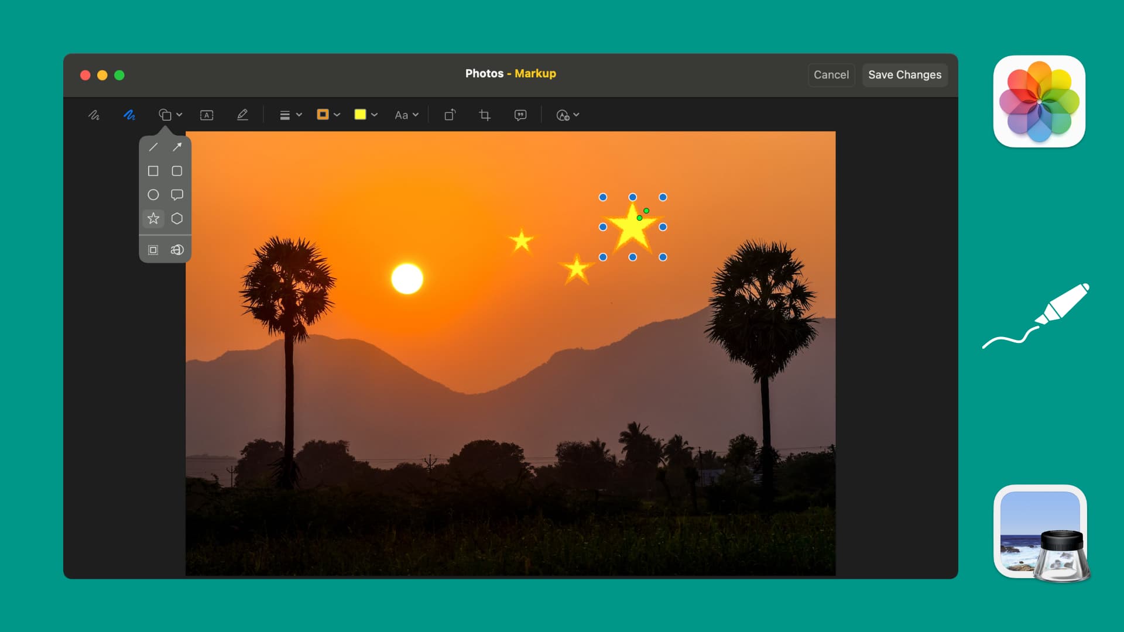
Task: Choose the Rounded Rectangle shape
Action: pos(177,171)
